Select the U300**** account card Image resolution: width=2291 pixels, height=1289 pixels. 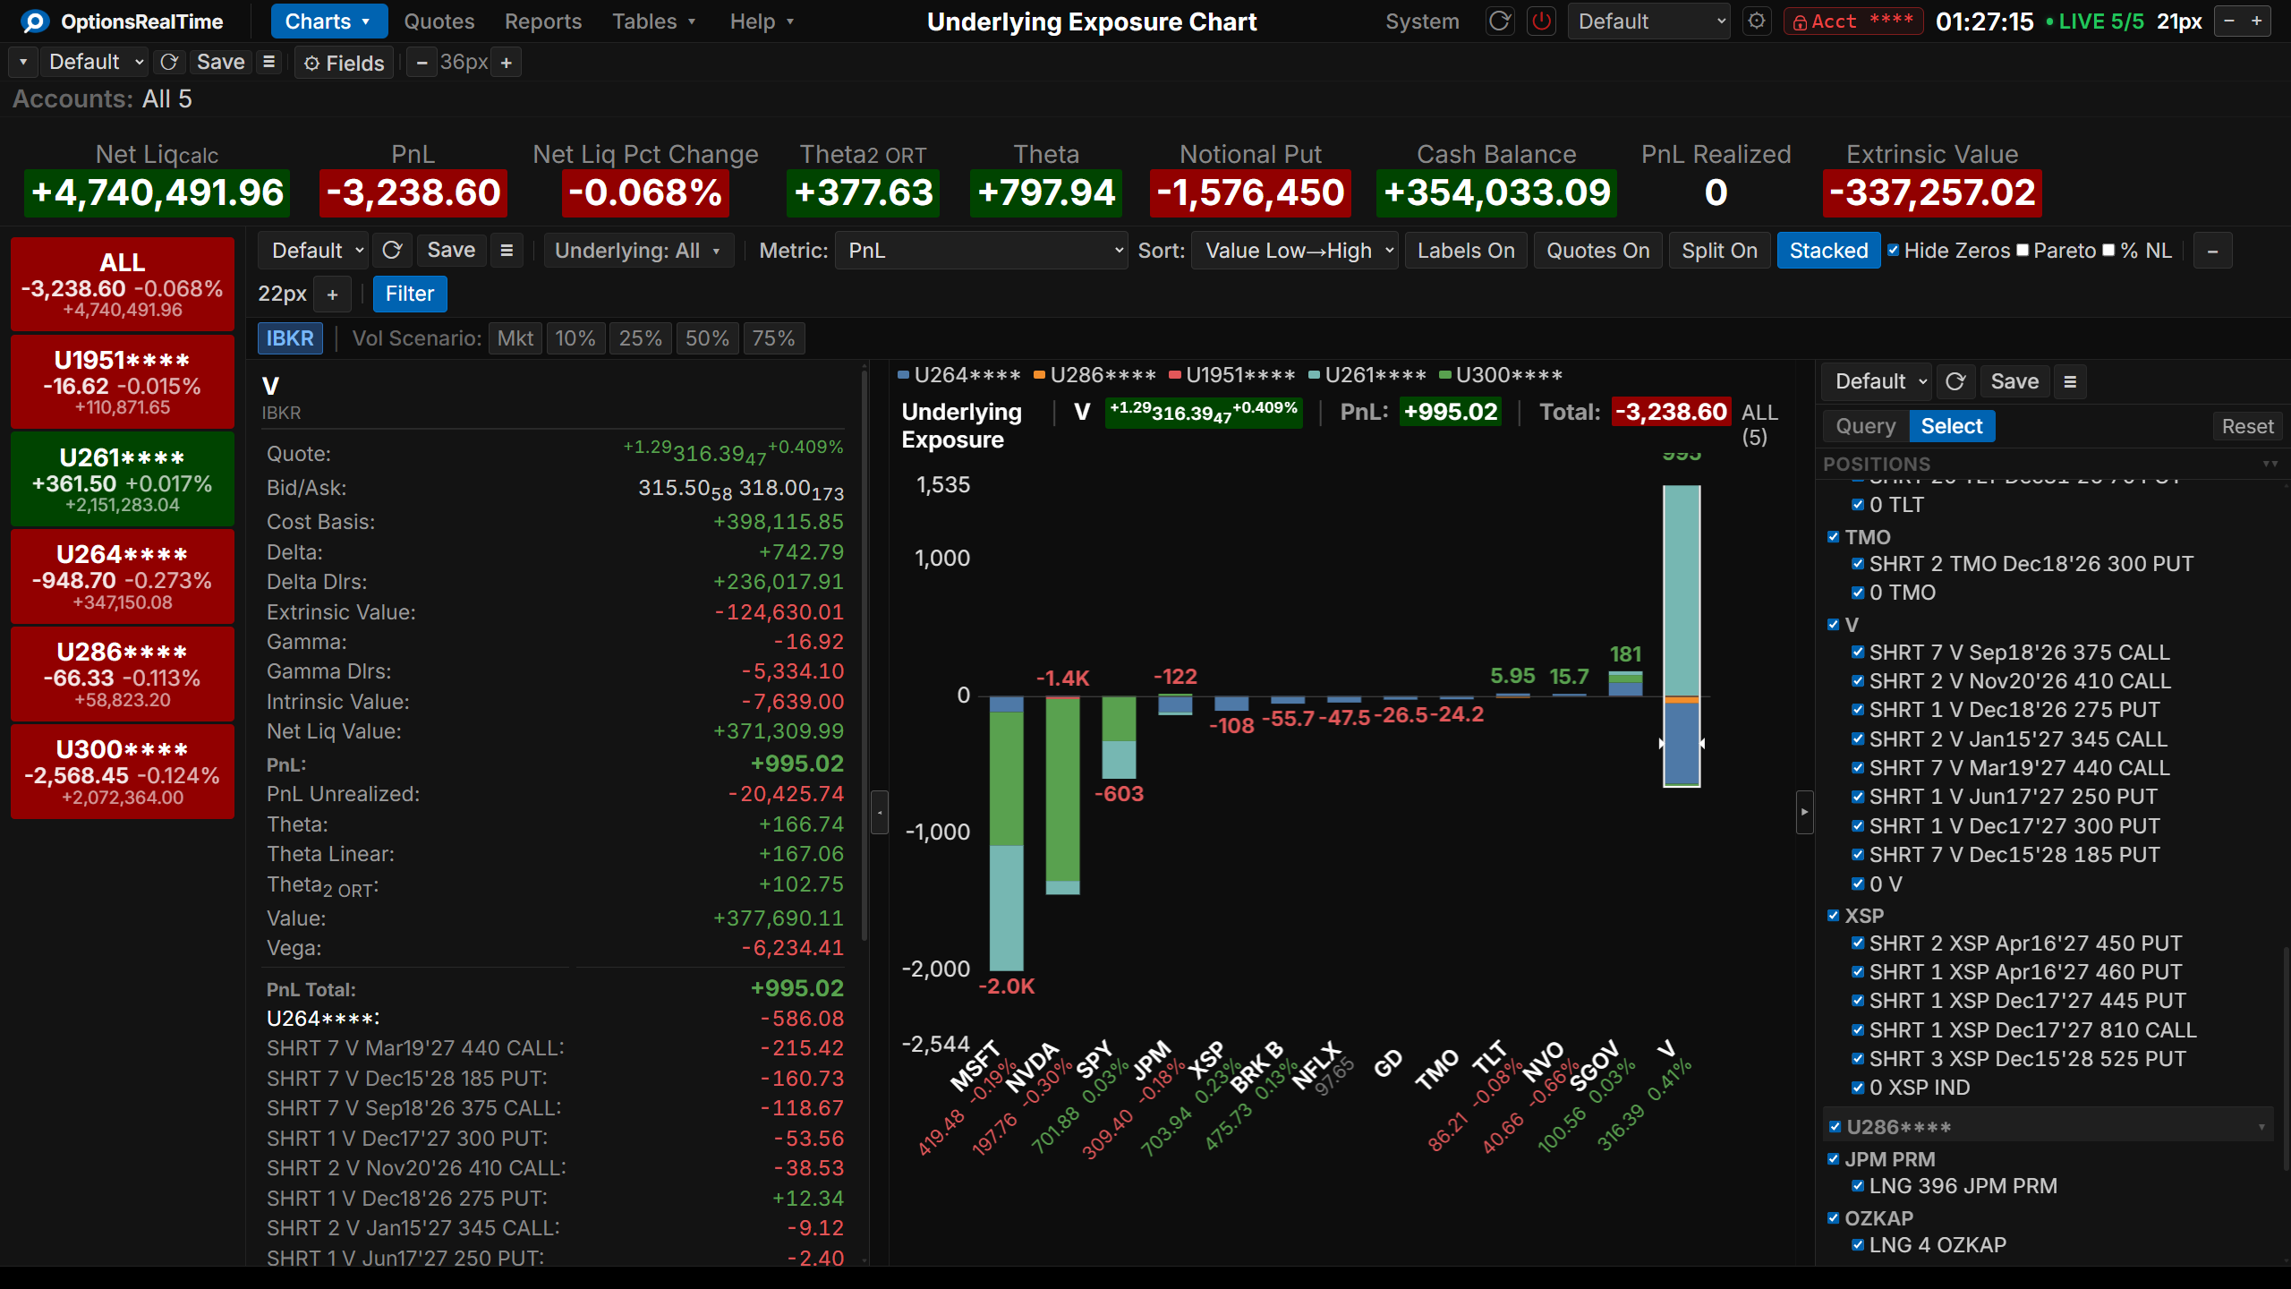pos(123,772)
